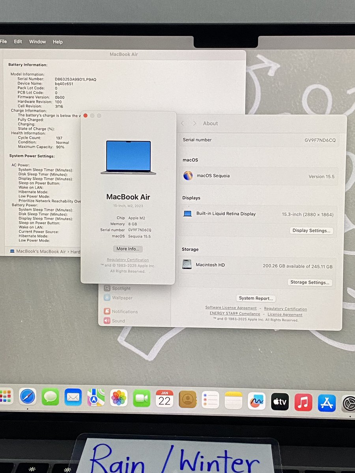Click the Condition Normal value
The height and width of the screenshot is (473, 355).
[62, 143]
